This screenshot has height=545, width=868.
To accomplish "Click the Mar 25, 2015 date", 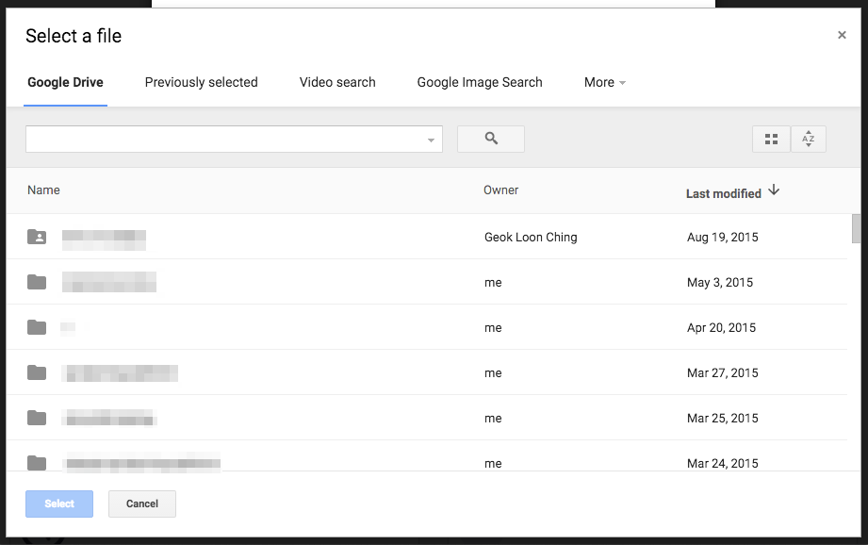I will click(723, 418).
